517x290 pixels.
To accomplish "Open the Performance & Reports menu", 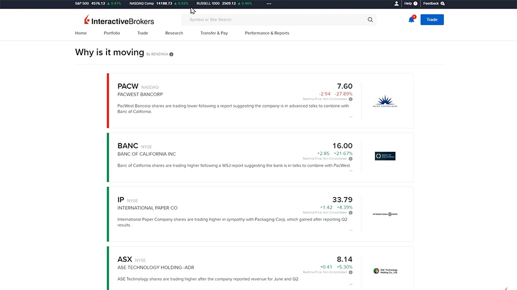I will [x=267, y=33].
